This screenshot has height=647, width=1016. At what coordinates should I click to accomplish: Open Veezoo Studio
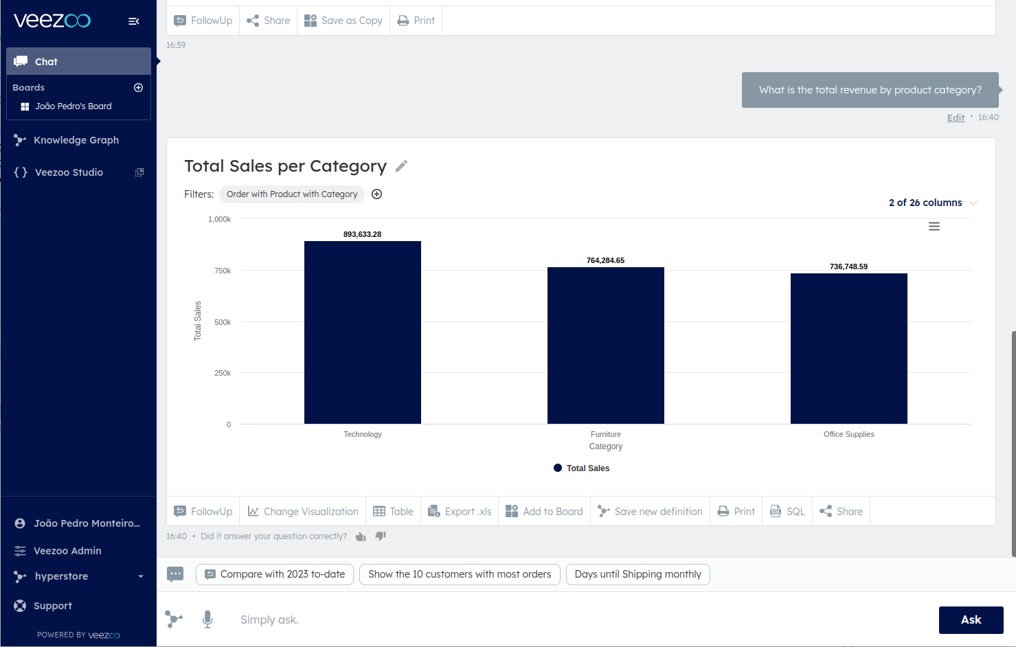click(x=69, y=172)
